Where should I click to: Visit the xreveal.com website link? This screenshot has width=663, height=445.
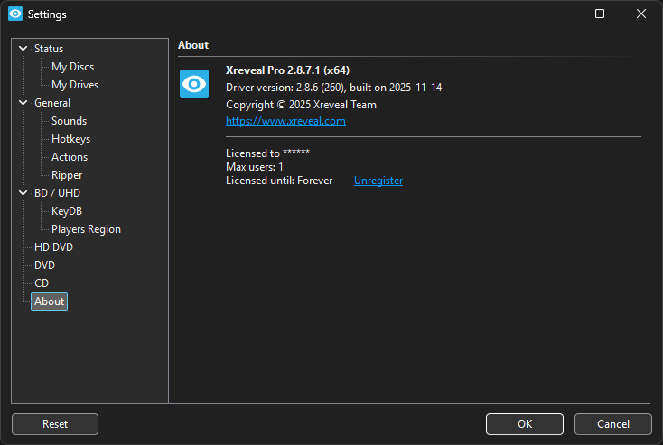coord(285,121)
